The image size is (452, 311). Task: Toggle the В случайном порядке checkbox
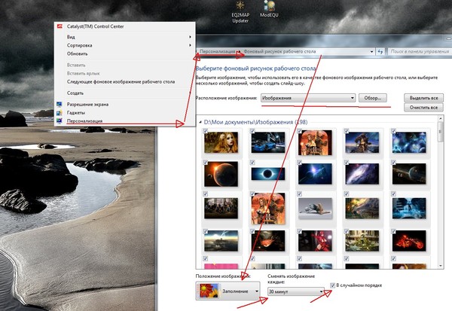click(x=333, y=285)
